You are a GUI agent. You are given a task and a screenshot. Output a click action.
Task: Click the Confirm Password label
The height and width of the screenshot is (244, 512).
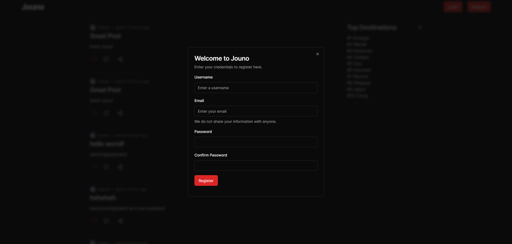(211, 155)
